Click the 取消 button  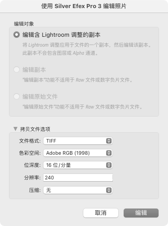(x=101, y=213)
